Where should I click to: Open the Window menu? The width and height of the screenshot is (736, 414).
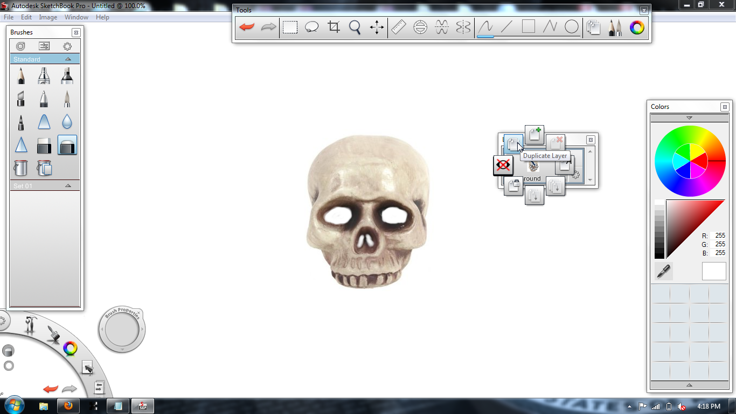click(x=77, y=17)
